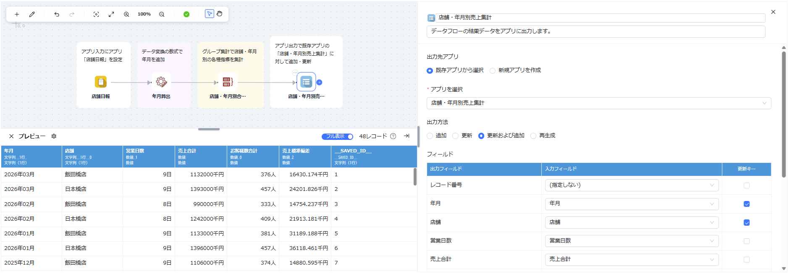Undo the last action
789x273 pixels.
click(57, 14)
